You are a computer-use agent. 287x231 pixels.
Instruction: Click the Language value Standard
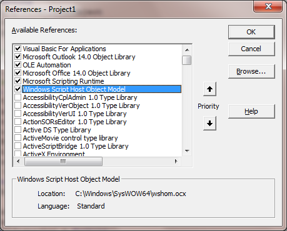pos(91,206)
